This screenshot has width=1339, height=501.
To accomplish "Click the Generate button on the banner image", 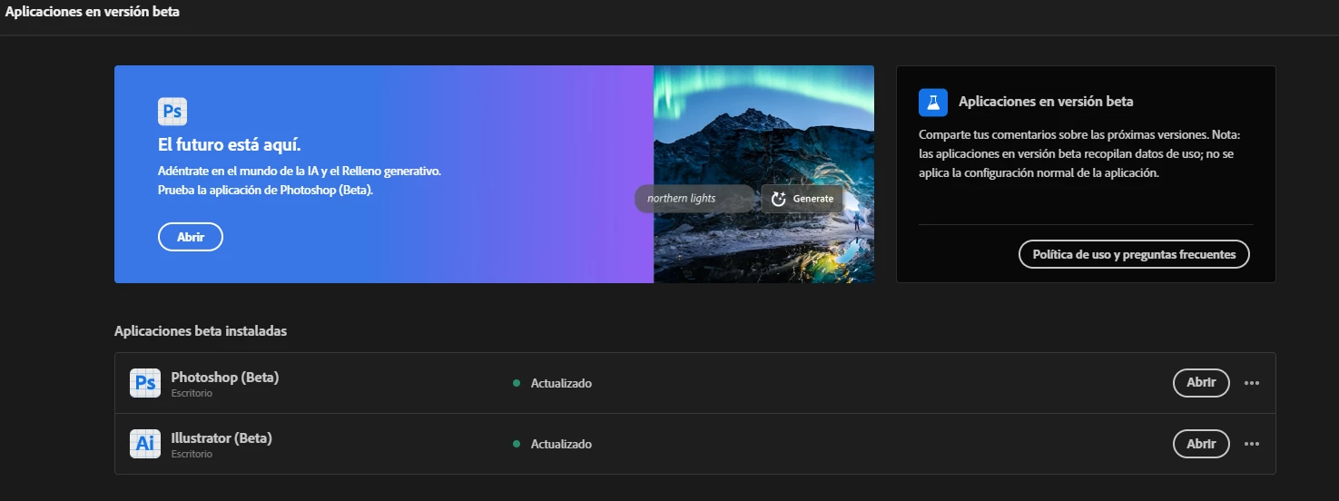I will click(x=802, y=198).
